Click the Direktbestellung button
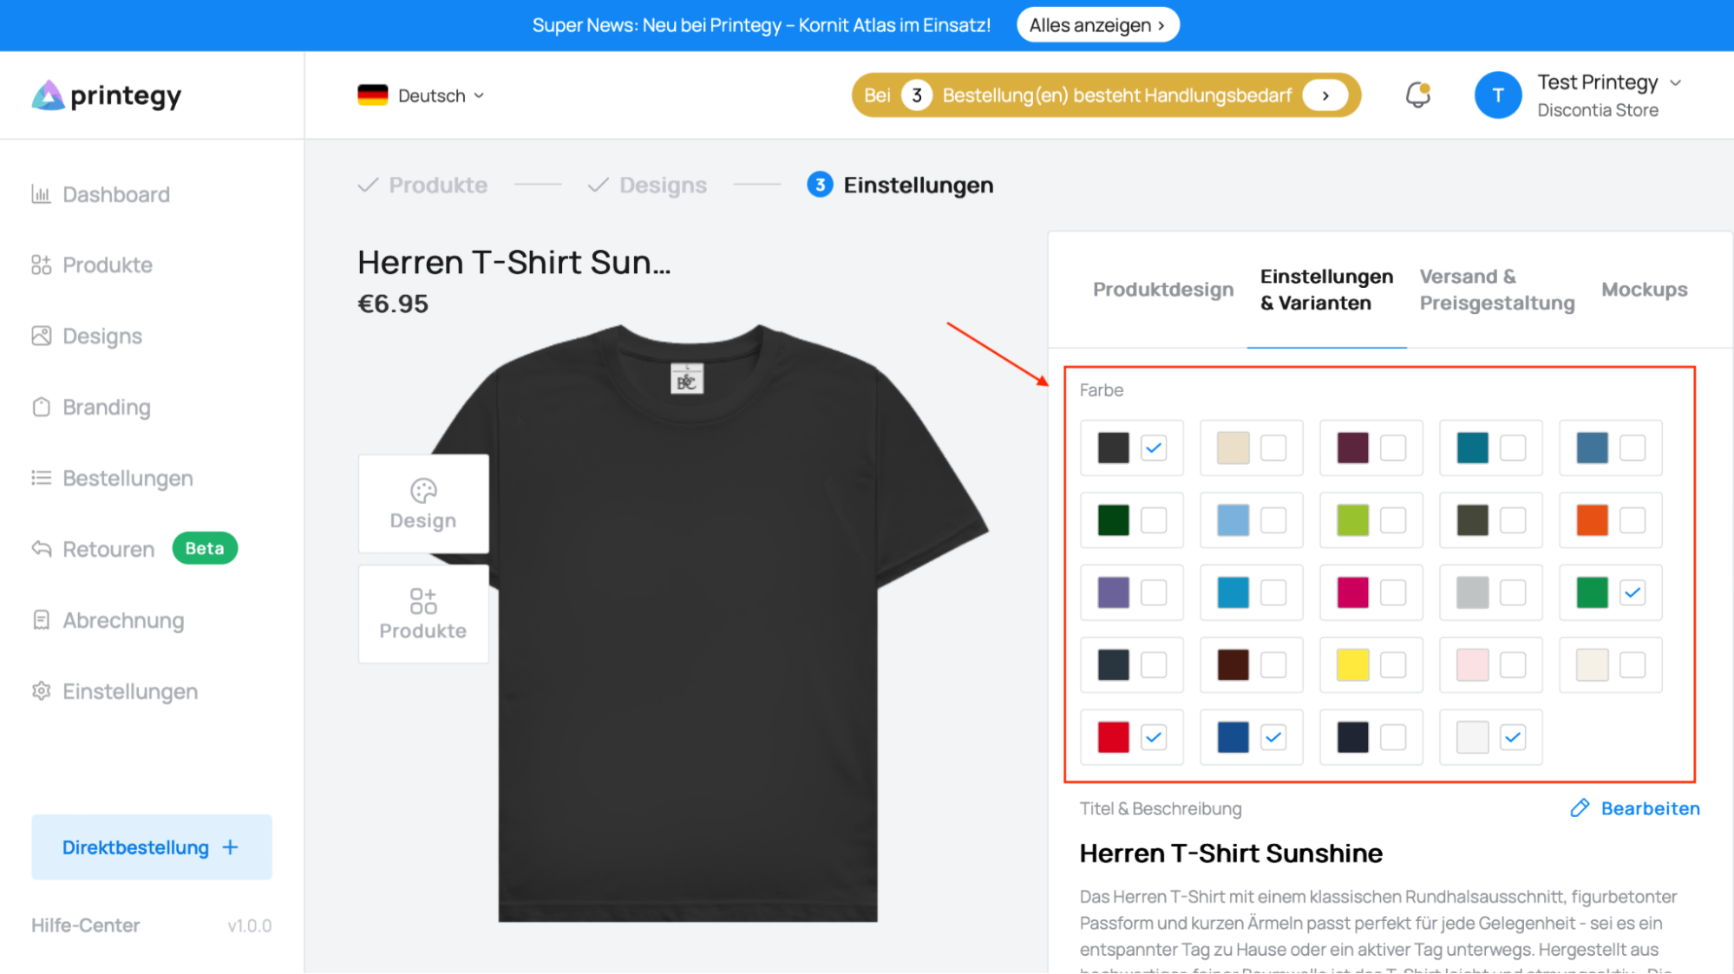This screenshot has width=1734, height=974. (x=151, y=847)
